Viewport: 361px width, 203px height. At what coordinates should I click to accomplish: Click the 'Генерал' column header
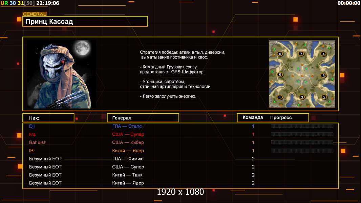[x=122, y=118]
